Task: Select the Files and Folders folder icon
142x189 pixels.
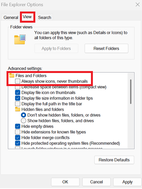Action: click(x=12, y=76)
